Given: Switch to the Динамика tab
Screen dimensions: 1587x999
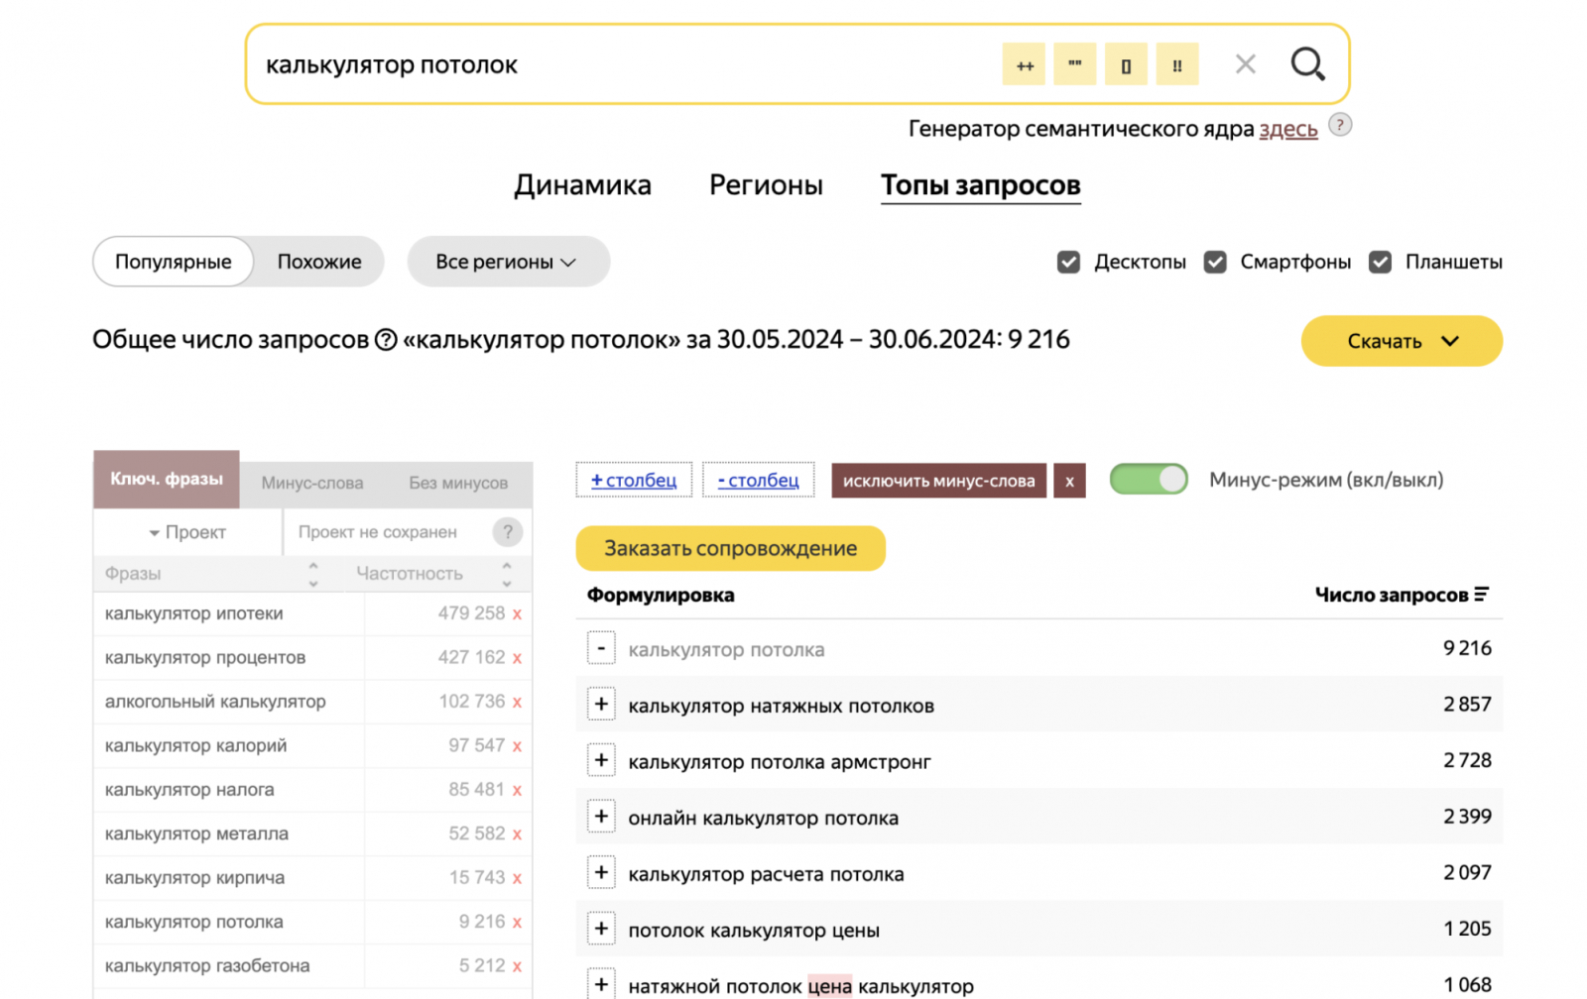Looking at the screenshot, I should point(582,185).
